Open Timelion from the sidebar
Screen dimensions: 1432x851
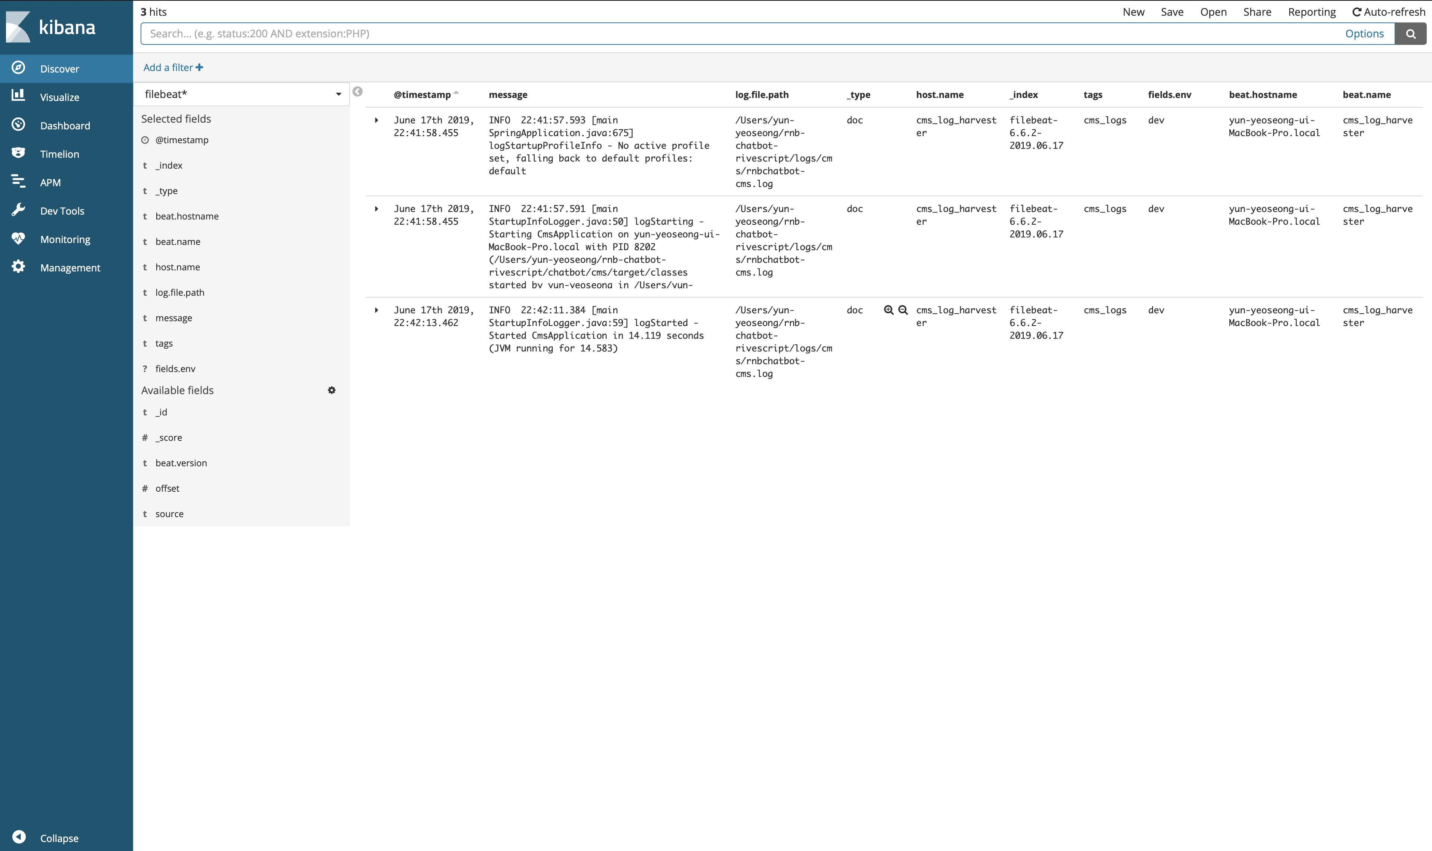[x=18, y=153]
